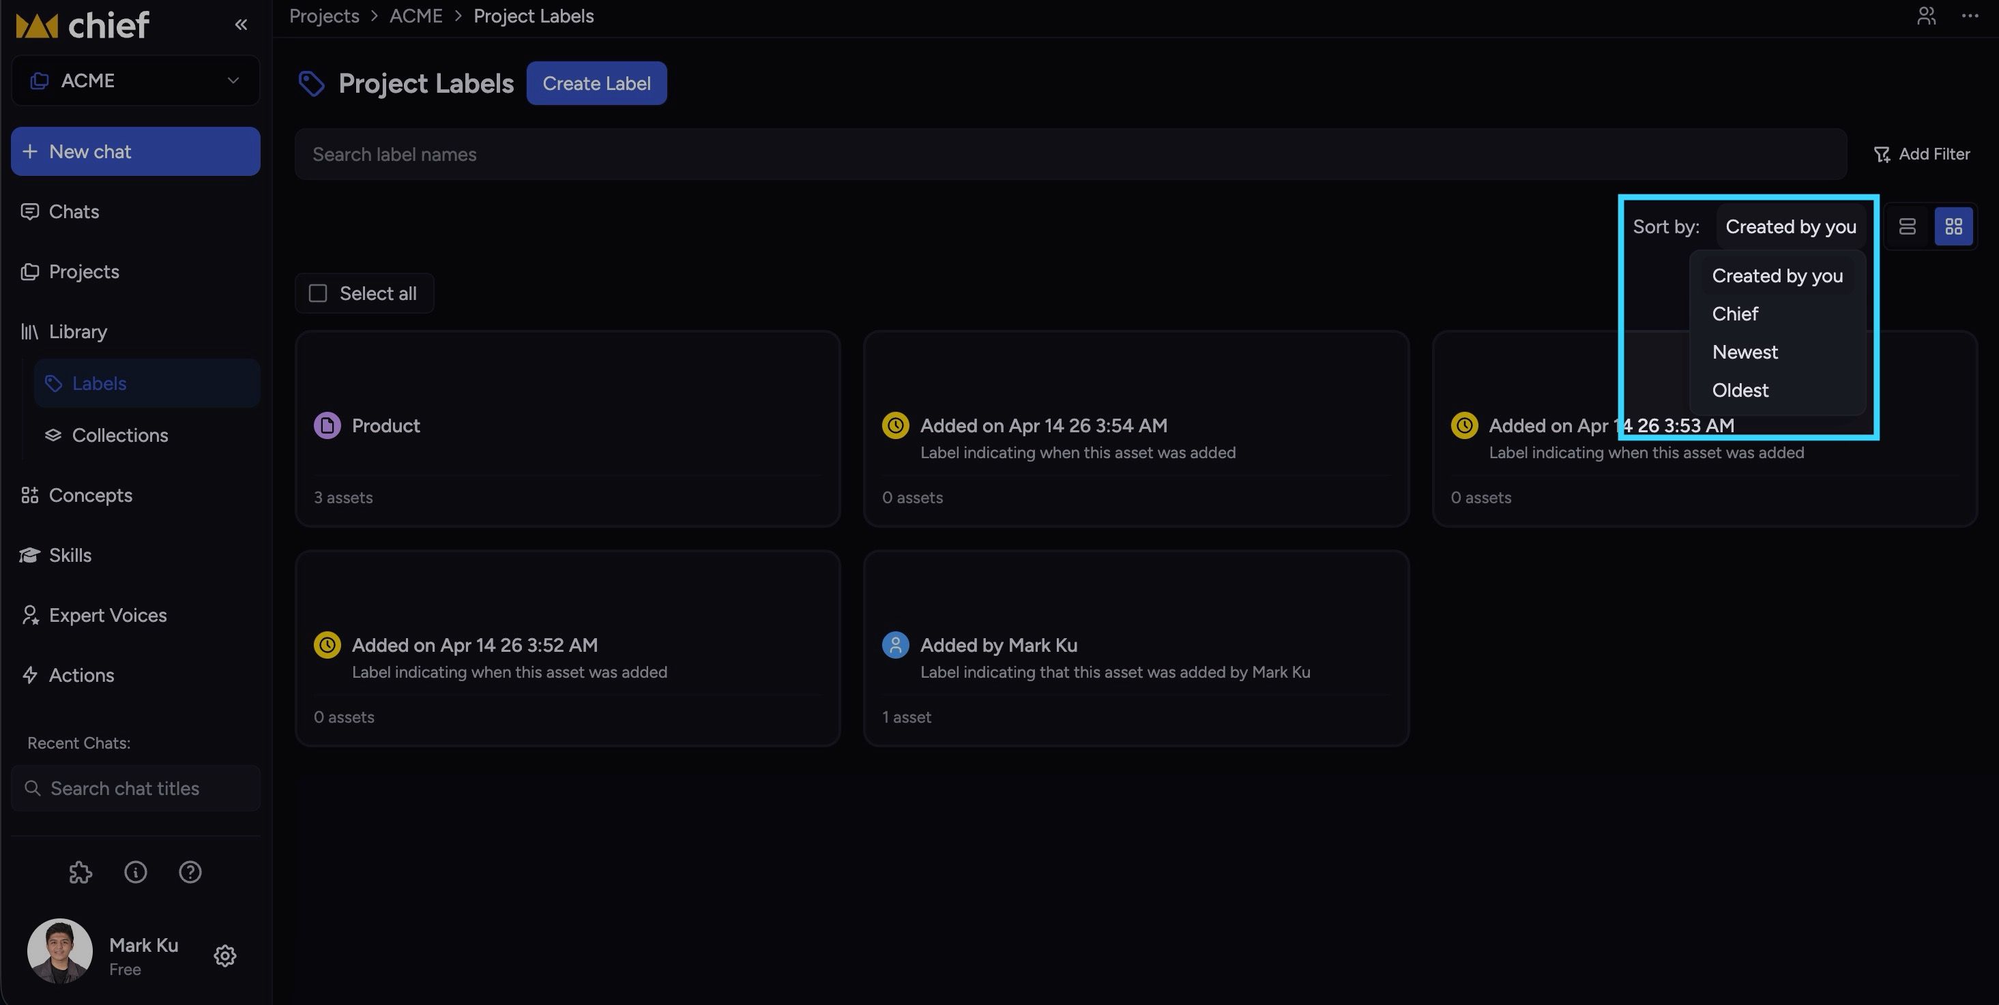Image resolution: width=1999 pixels, height=1005 pixels.
Task: Click the '1 asset' count
Action: pyautogui.click(x=907, y=717)
